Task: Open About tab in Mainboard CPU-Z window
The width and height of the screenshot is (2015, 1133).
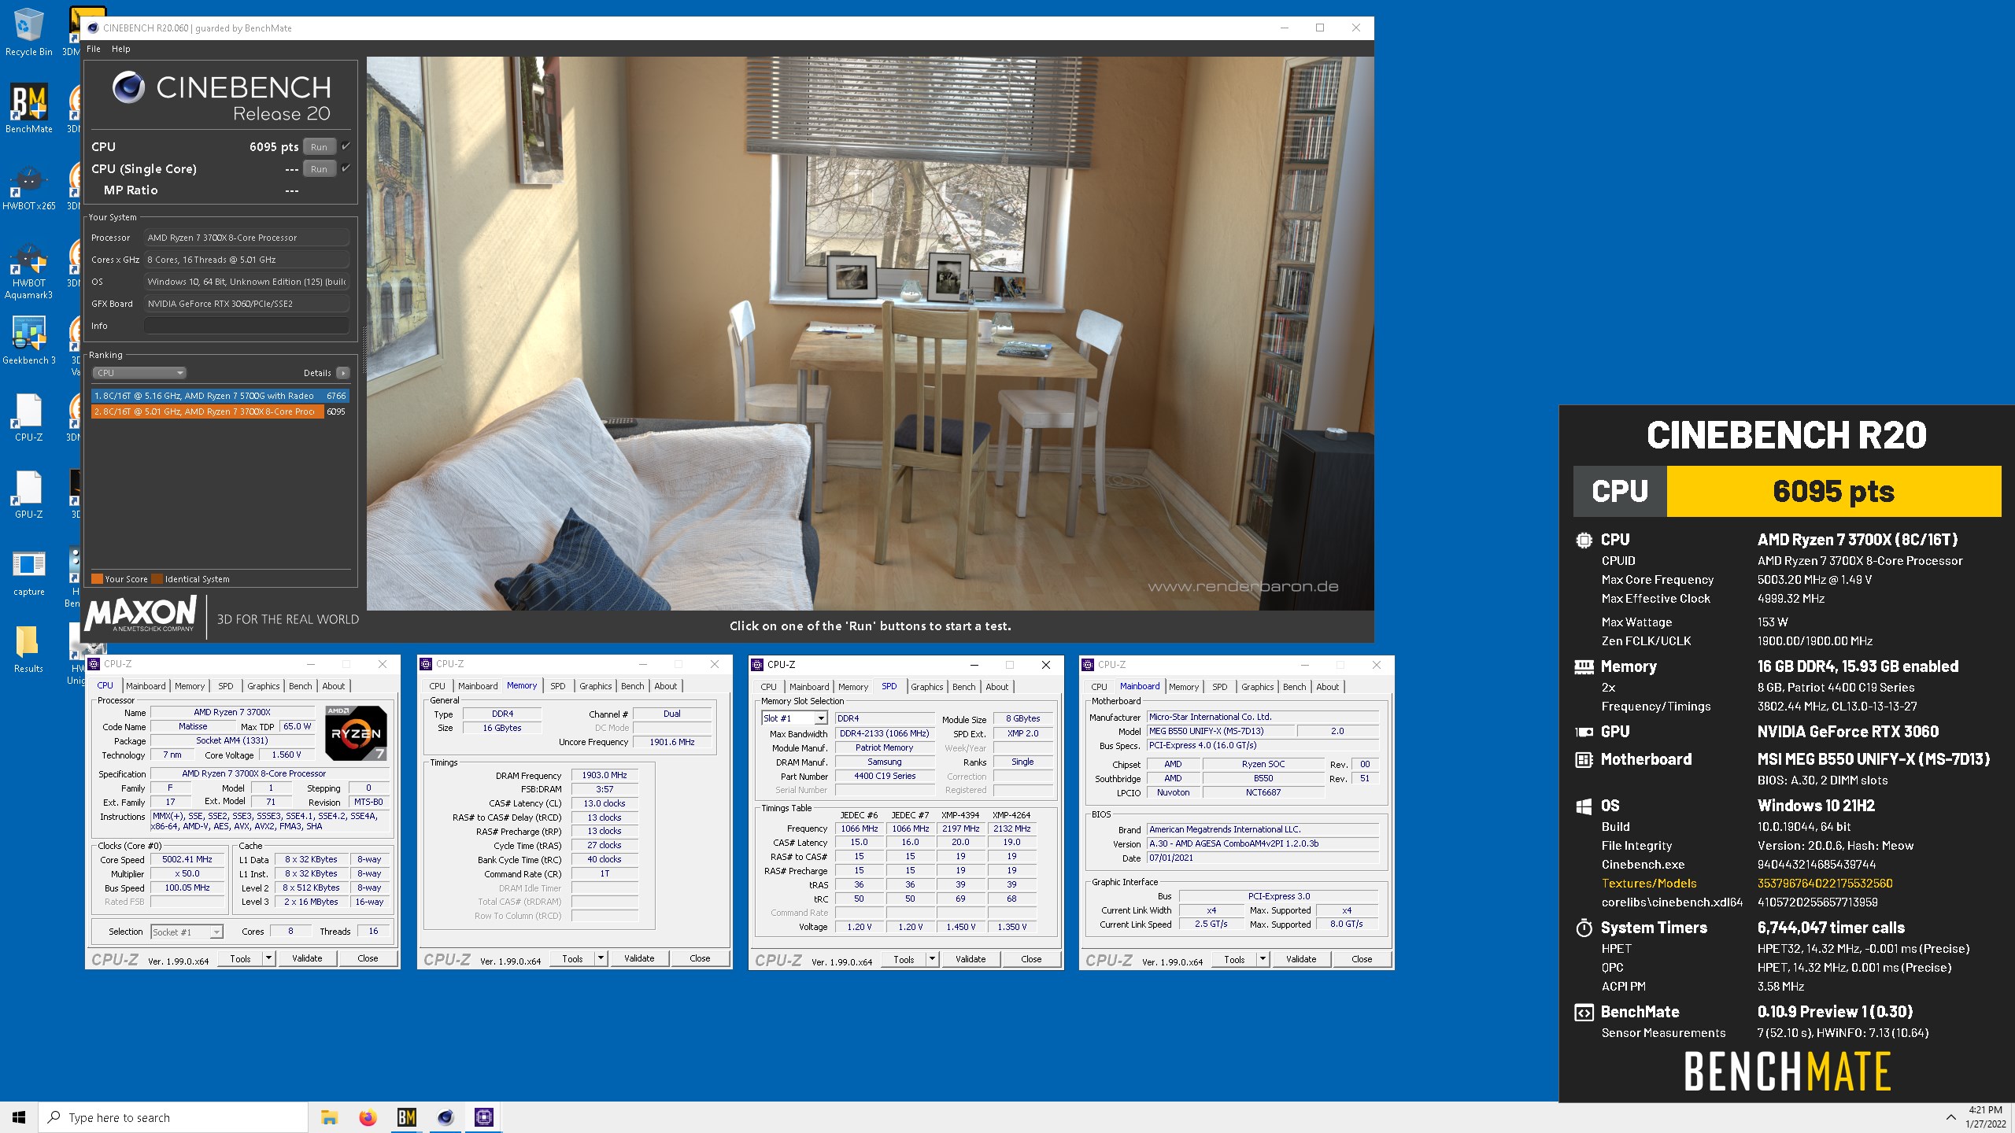Action: click(1328, 687)
